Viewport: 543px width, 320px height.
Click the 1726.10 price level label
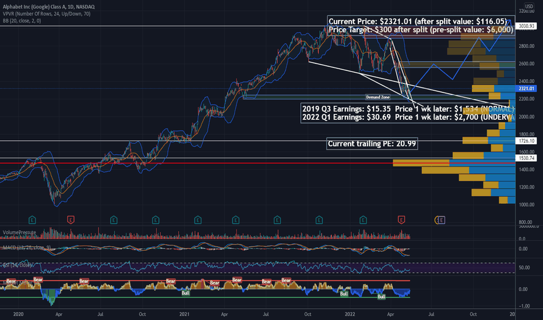tap(526, 141)
